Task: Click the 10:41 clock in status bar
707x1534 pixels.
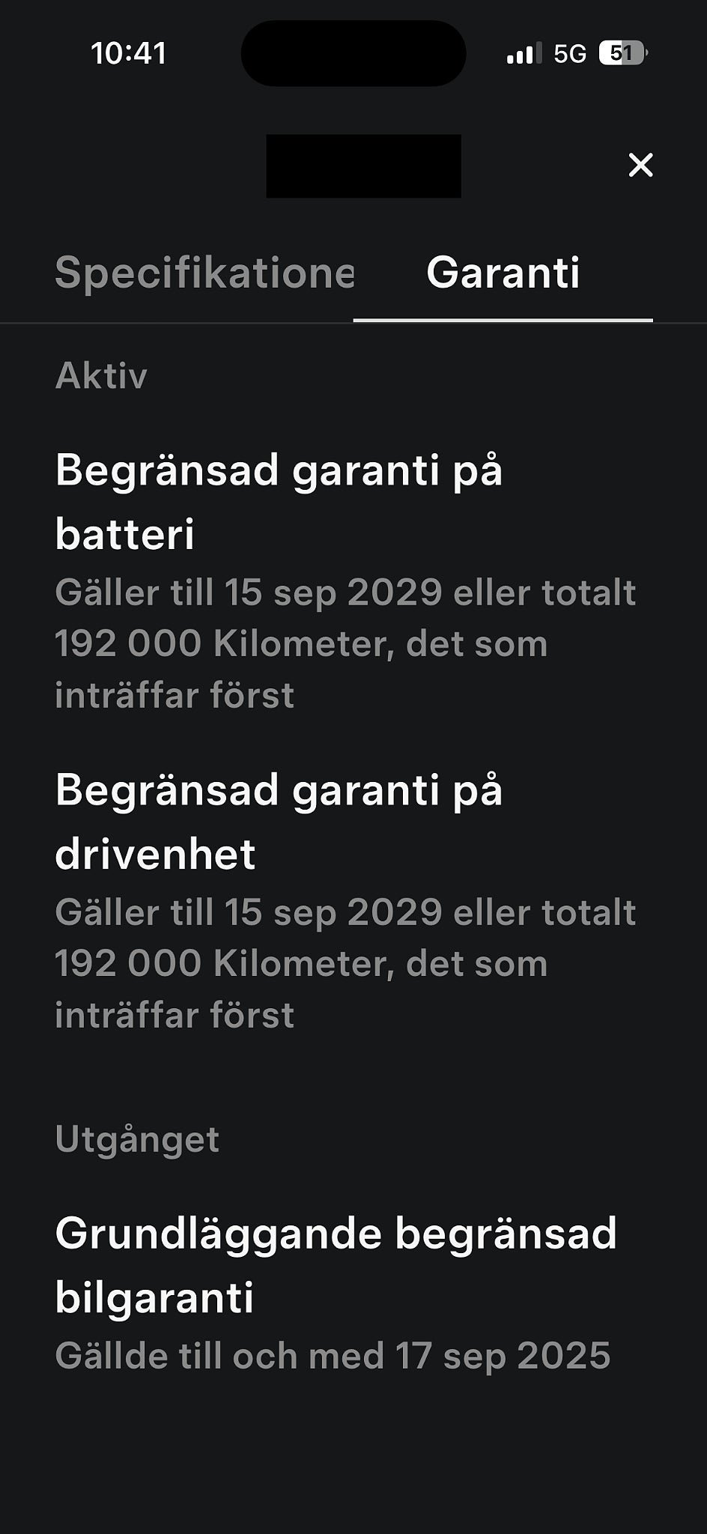Action: point(128,53)
